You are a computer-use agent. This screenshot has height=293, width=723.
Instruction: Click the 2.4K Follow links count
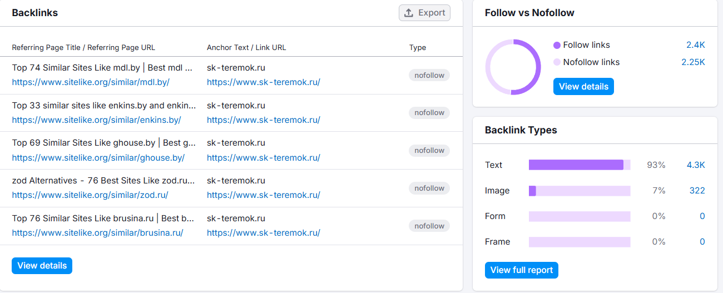[x=695, y=45]
